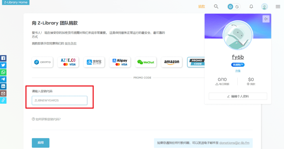Click the $0 donation amount stat
Image resolution: width=284 pixels, height=149 pixels.
[x=251, y=81]
